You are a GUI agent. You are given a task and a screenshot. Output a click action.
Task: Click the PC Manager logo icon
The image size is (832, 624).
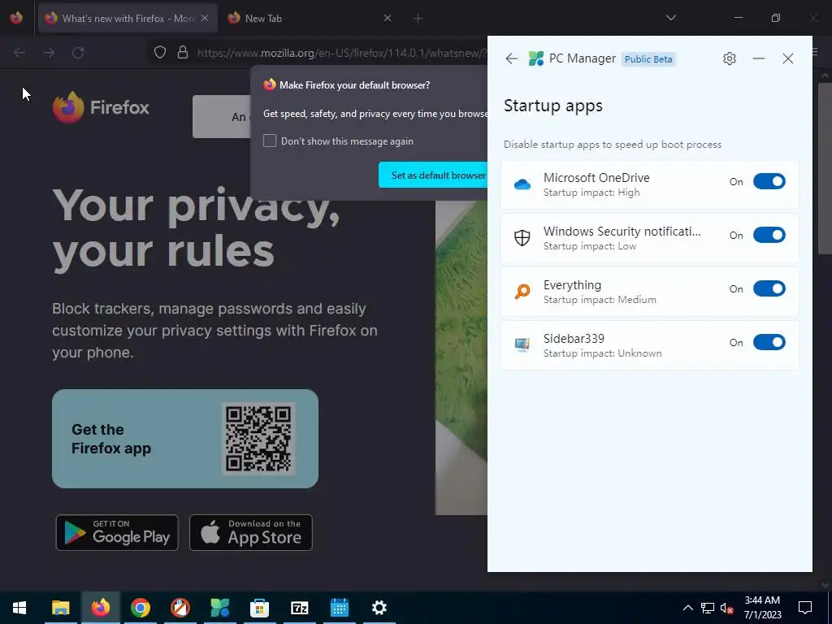tap(536, 58)
